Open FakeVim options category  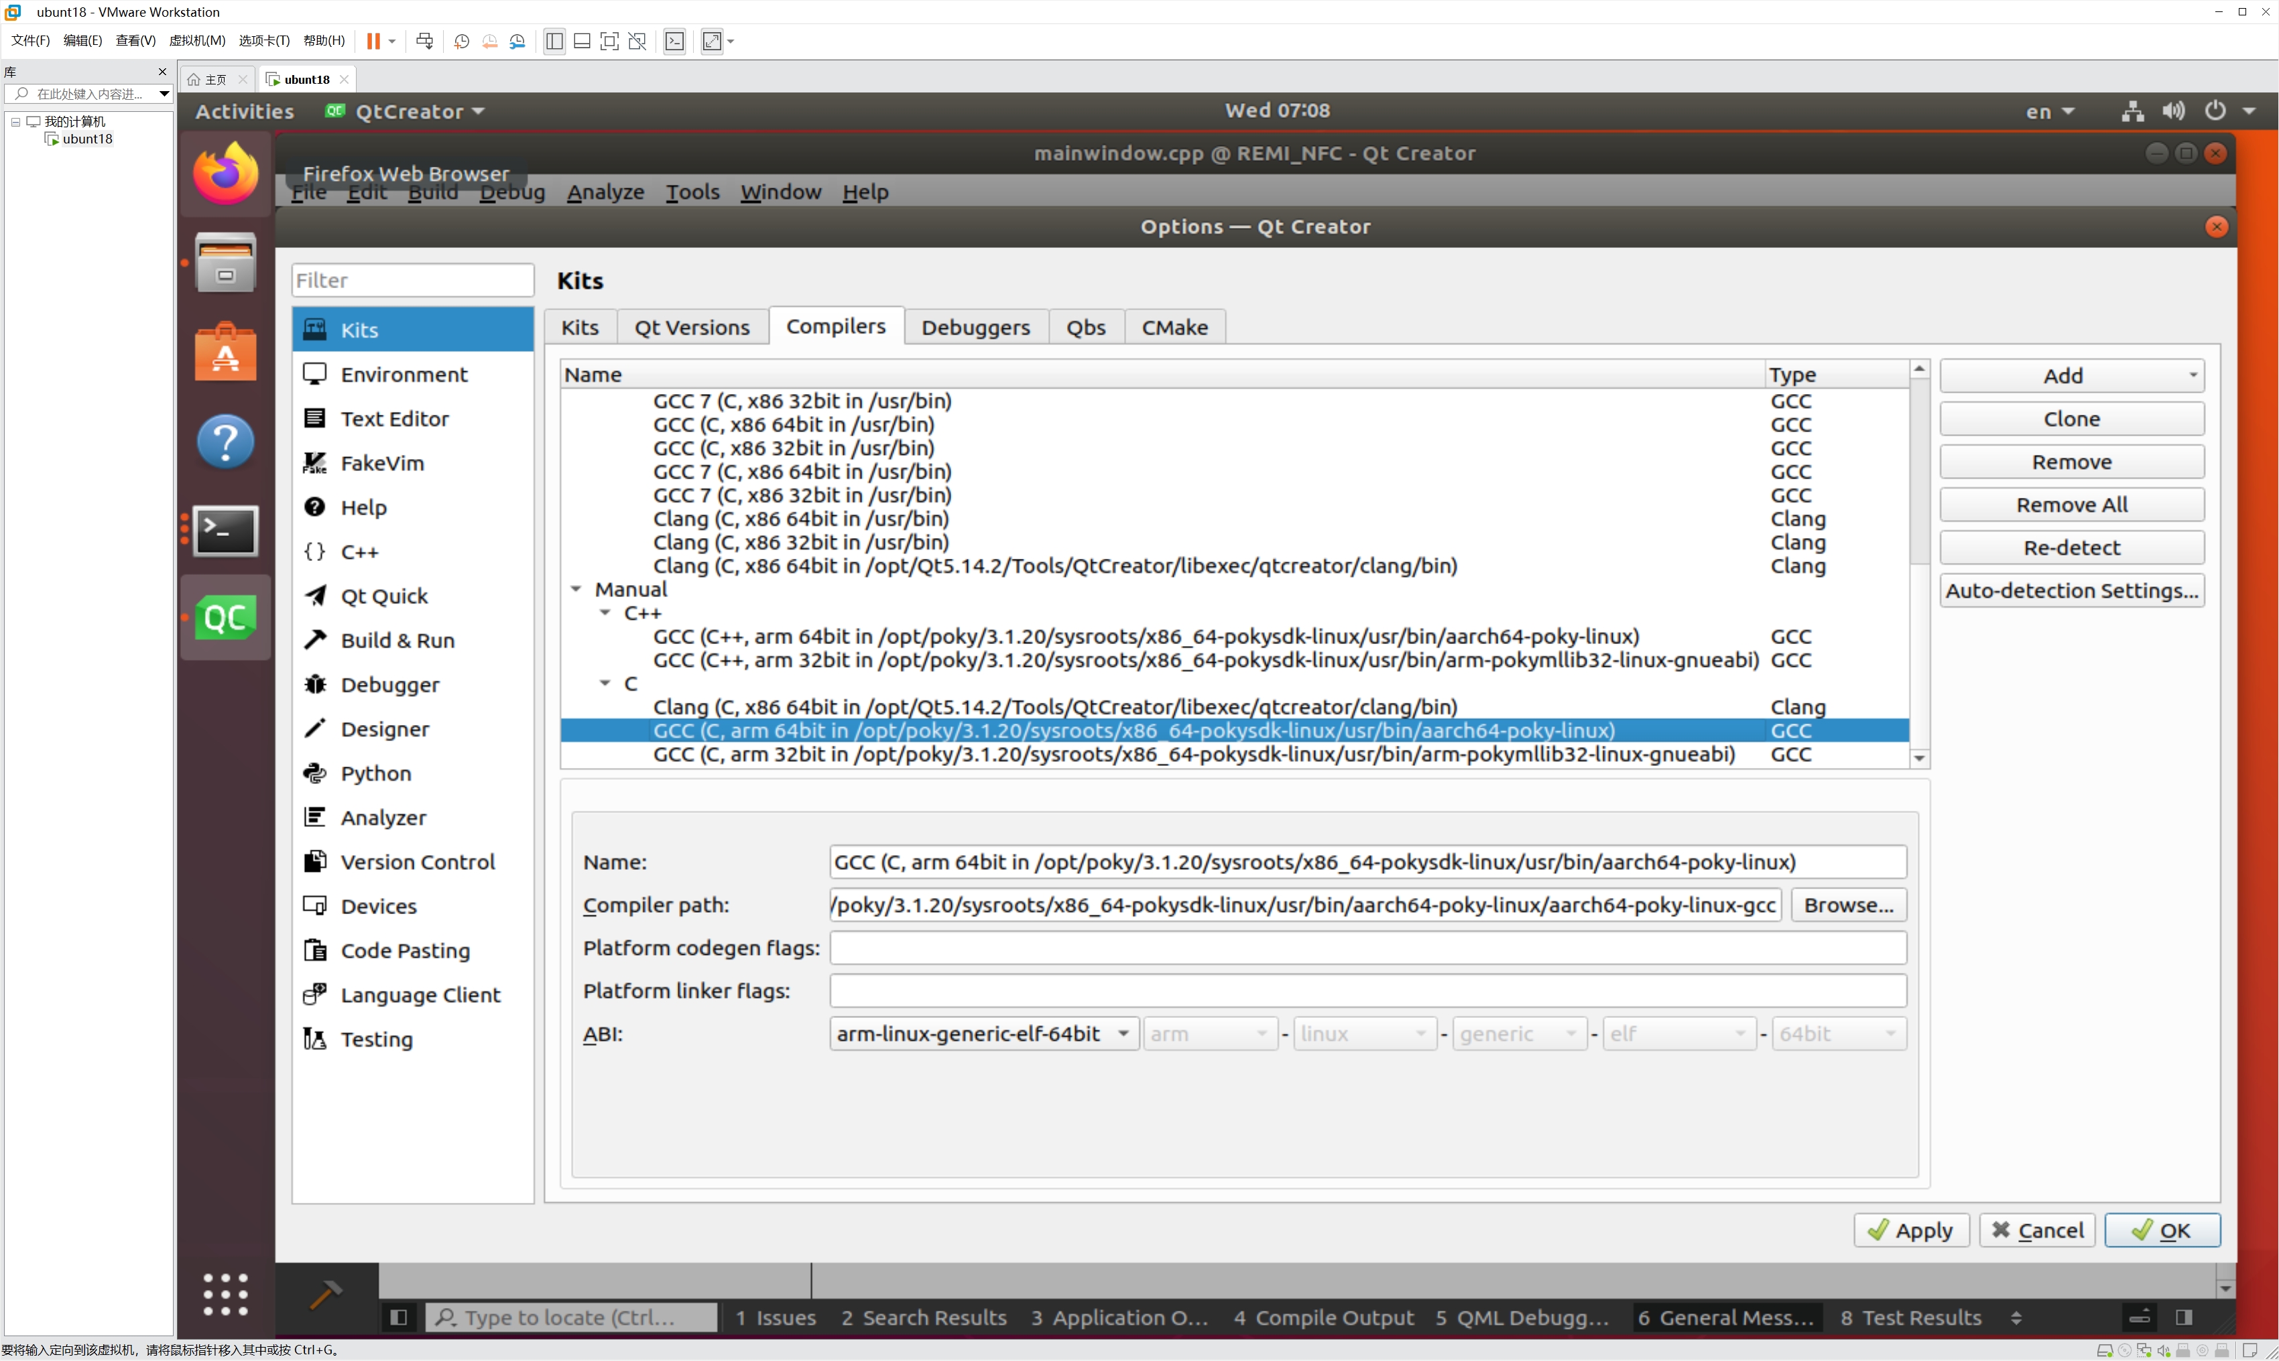point(413,463)
